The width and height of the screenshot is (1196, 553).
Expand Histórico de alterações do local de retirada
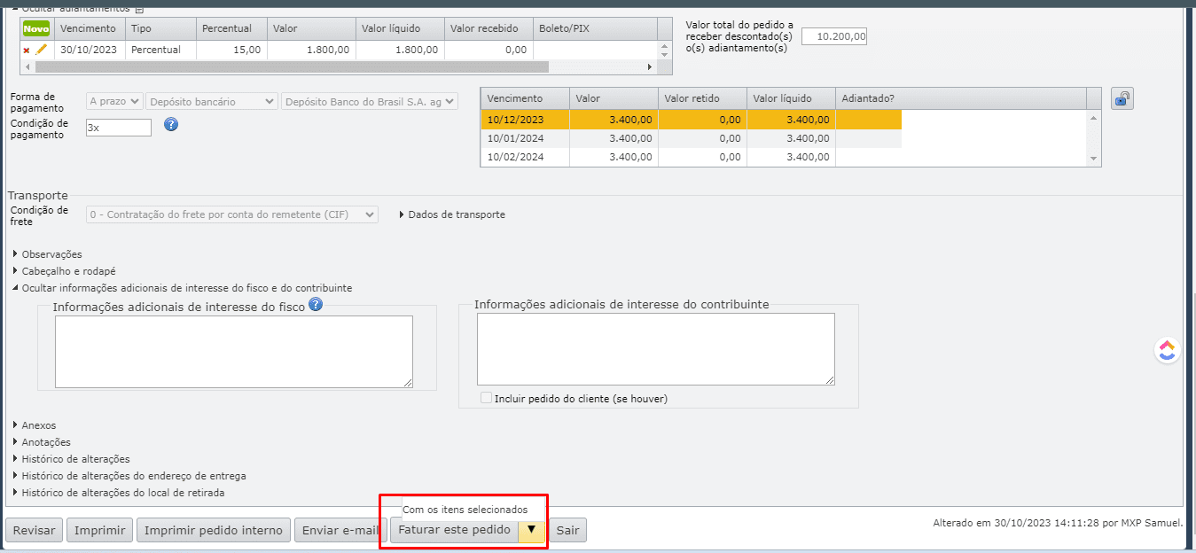coord(118,493)
